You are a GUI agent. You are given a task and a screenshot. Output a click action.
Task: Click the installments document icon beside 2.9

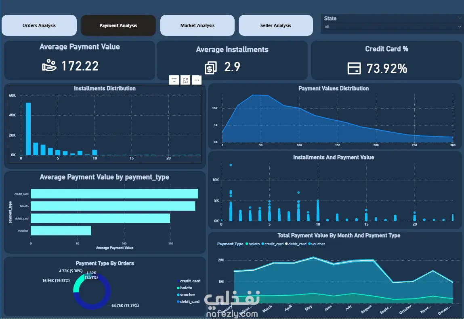[211, 68]
